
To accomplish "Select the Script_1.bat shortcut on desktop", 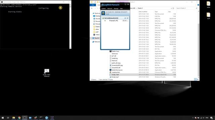I will 47,73.
